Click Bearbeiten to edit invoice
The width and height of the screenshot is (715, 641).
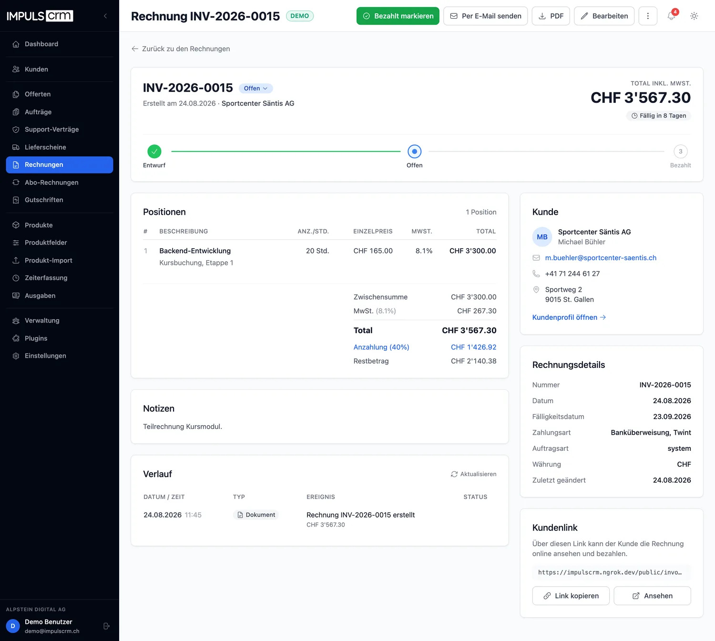pyautogui.click(x=604, y=16)
